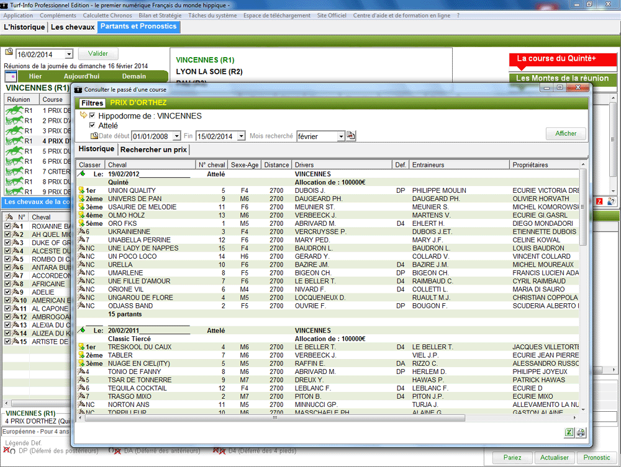Toggle the Attelé checkbox
Image resolution: width=621 pixels, height=467 pixels.
coord(93,126)
